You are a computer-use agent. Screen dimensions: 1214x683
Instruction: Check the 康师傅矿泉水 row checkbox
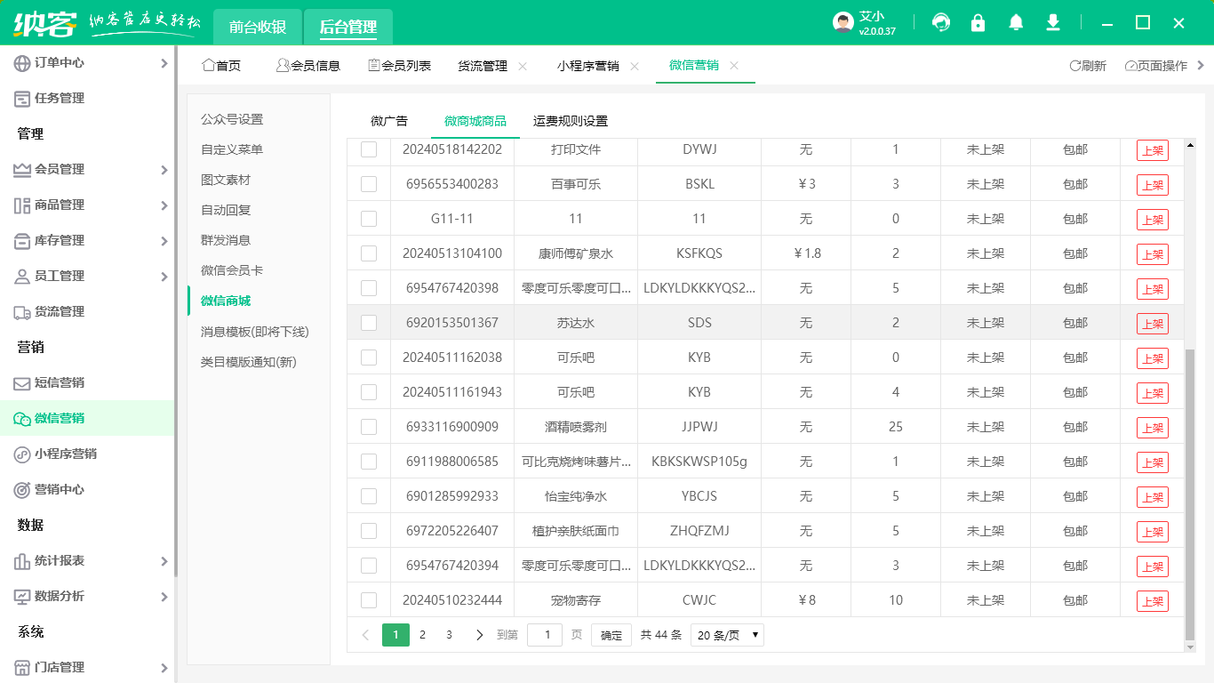click(369, 253)
